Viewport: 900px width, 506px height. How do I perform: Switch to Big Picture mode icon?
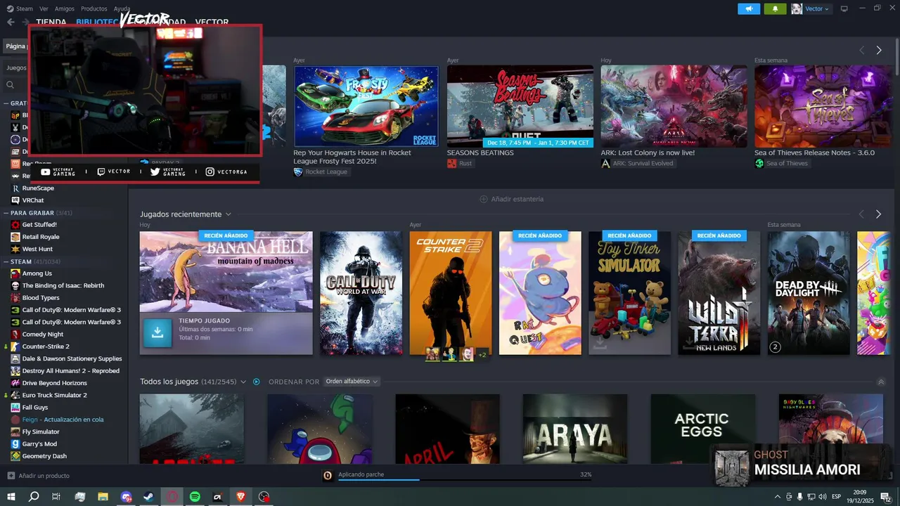(x=844, y=8)
